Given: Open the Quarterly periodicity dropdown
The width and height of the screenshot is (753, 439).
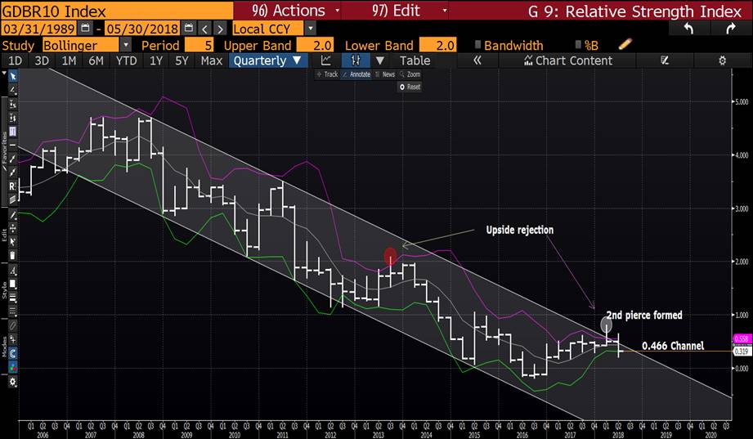Looking at the screenshot, I should coord(267,60).
